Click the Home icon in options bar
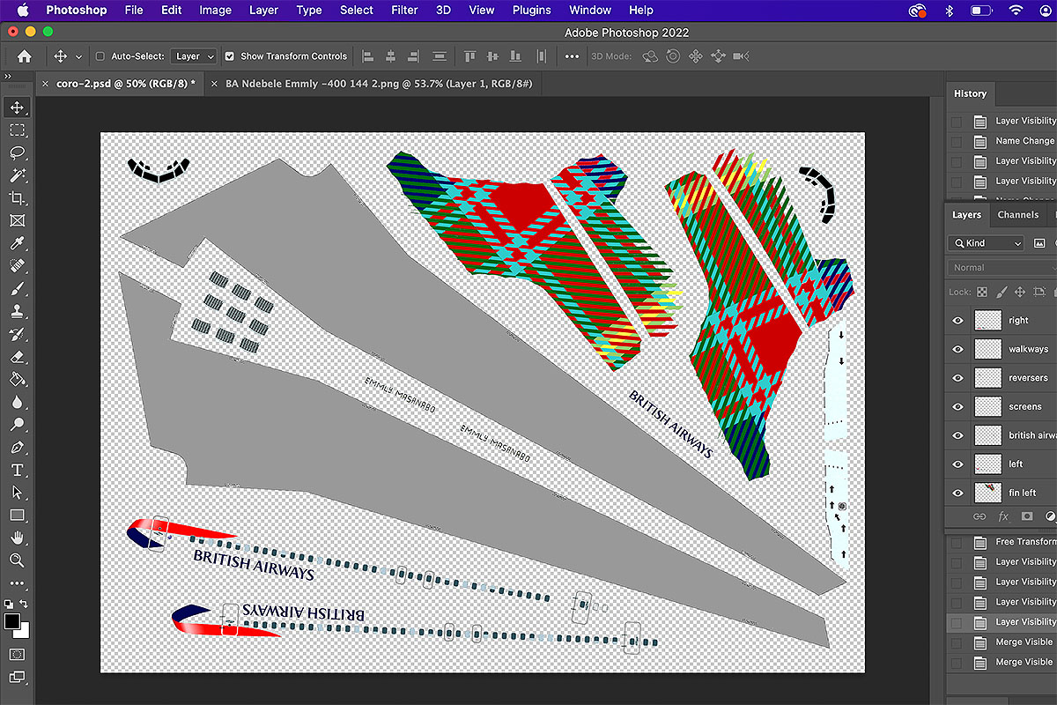 24,56
